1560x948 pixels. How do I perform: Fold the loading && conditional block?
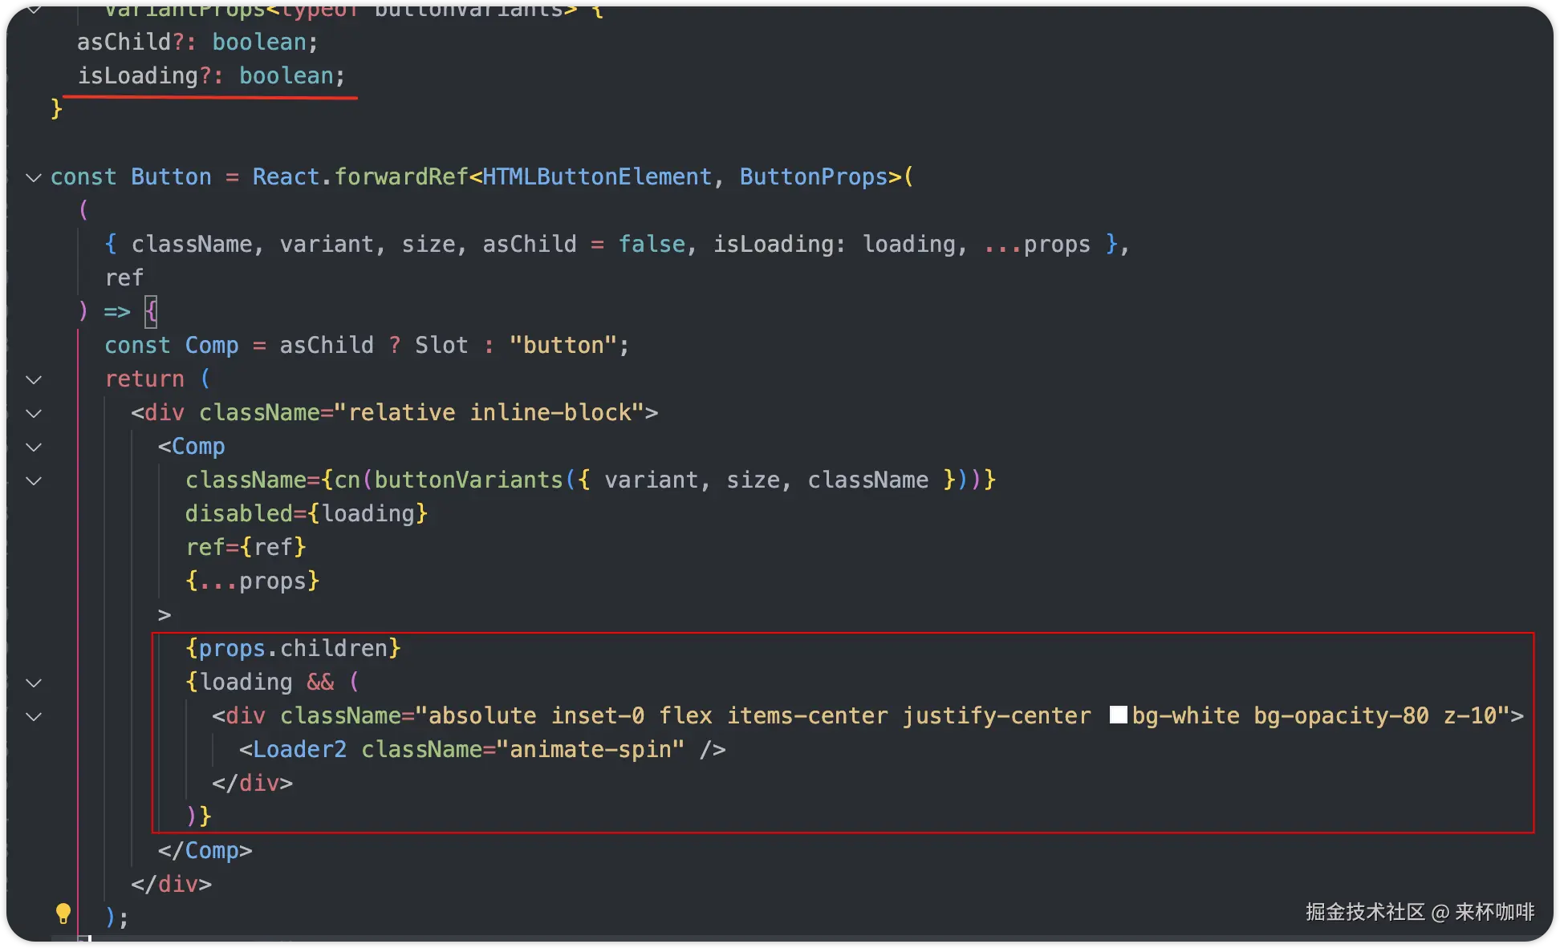[34, 683]
